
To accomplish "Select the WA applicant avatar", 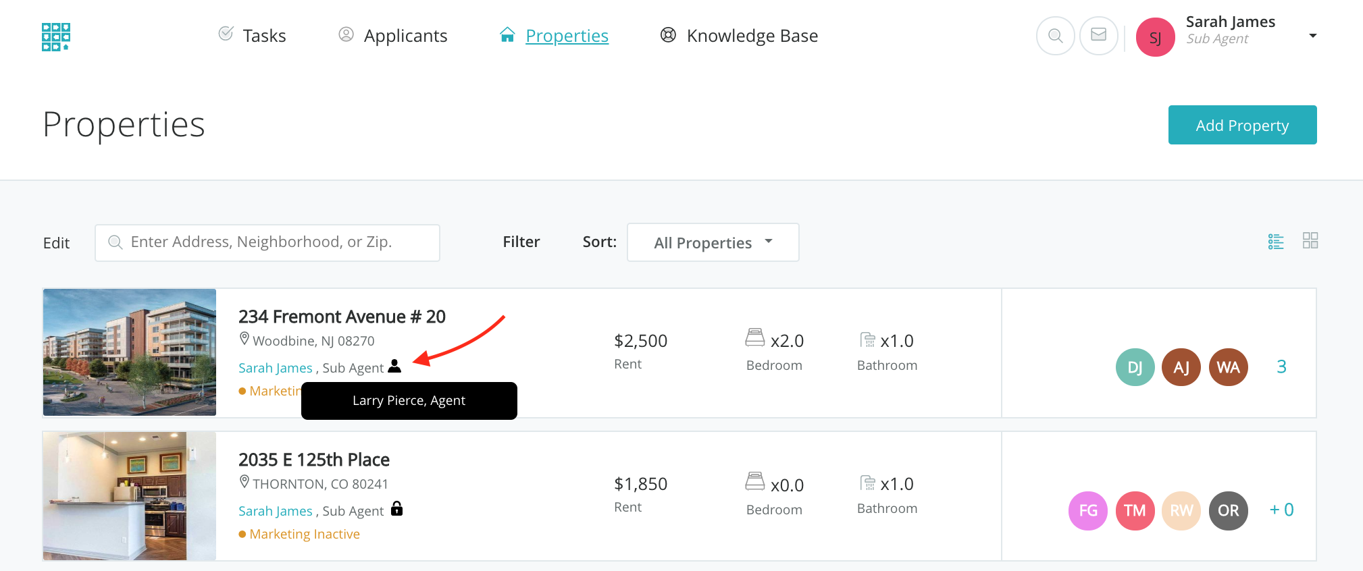I will (1228, 367).
